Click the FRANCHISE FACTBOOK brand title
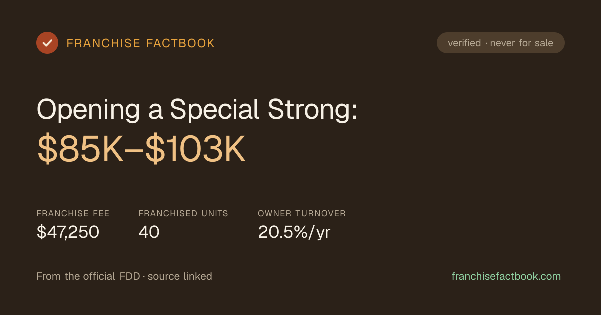Image resolution: width=601 pixels, height=315 pixels. pyautogui.click(x=141, y=43)
